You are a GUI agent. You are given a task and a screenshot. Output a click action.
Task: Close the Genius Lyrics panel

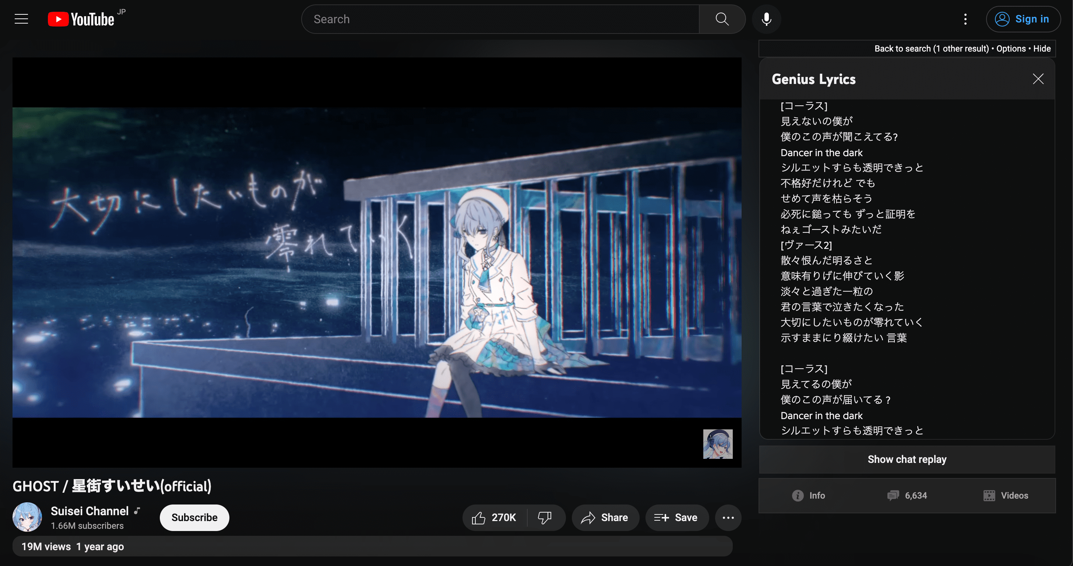point(1038,79)
